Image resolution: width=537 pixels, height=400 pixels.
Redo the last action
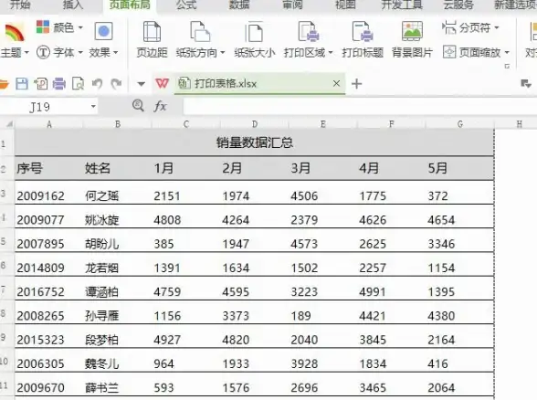click(117, 84)
